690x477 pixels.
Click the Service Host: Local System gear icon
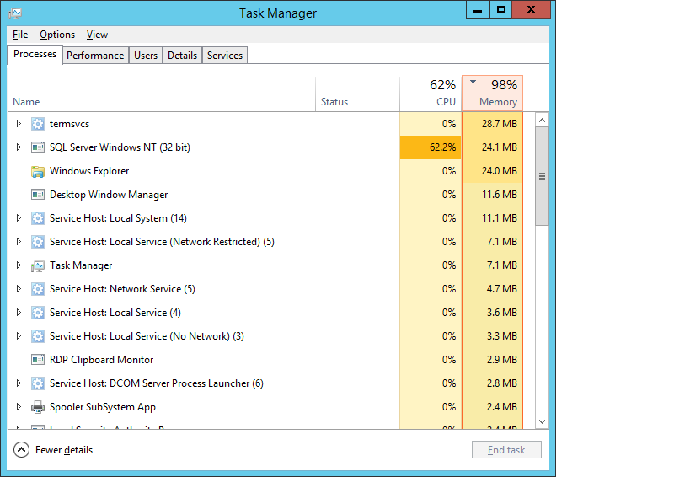(x=38, y=218)
